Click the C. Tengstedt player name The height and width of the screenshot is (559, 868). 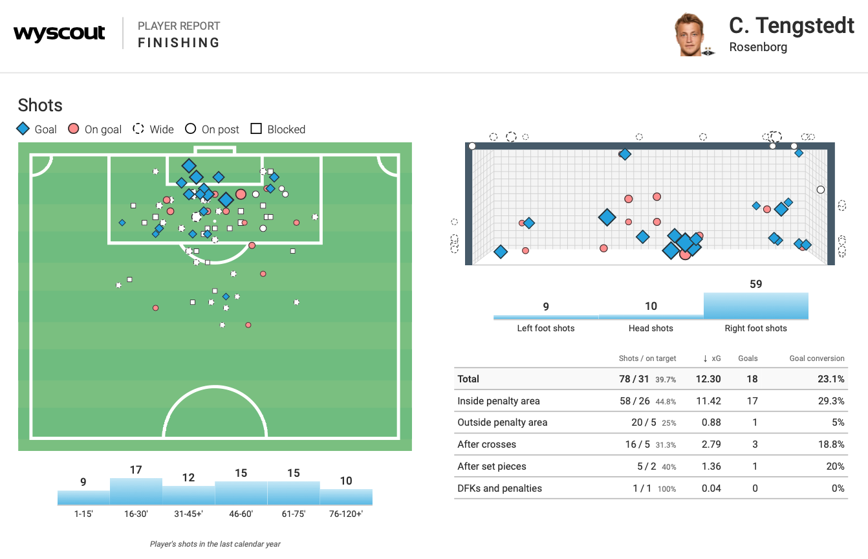[792, 25]
